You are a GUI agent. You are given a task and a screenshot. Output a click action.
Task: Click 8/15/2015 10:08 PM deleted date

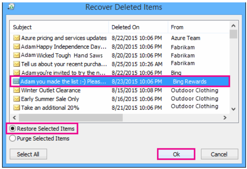[x=137, y=90]
